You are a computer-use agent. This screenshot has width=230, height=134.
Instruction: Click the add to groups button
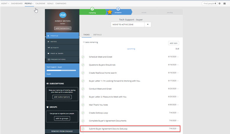[x=62, y=118]
